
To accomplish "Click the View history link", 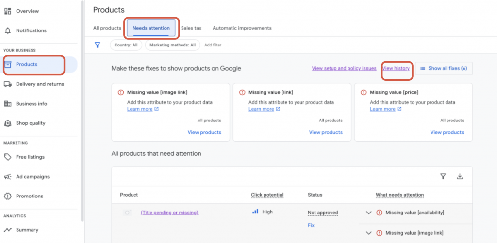I will (396, 68).
